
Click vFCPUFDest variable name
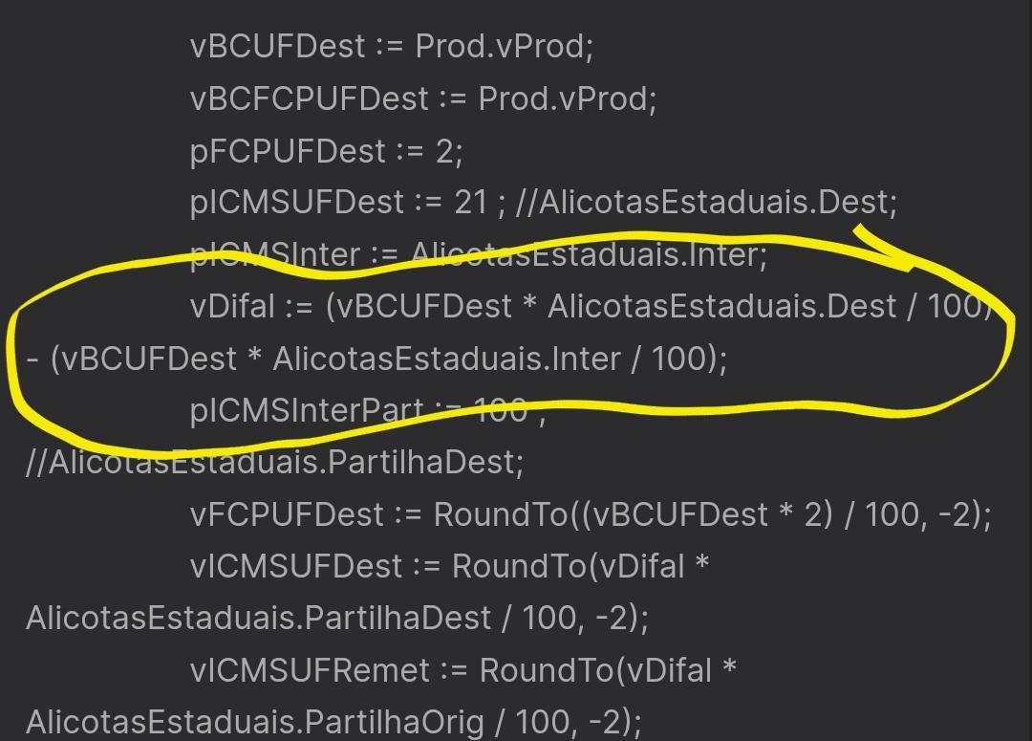pos(287,514)
